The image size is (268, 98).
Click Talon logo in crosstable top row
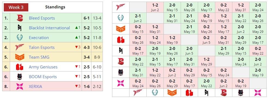click(x=121, y=7)
